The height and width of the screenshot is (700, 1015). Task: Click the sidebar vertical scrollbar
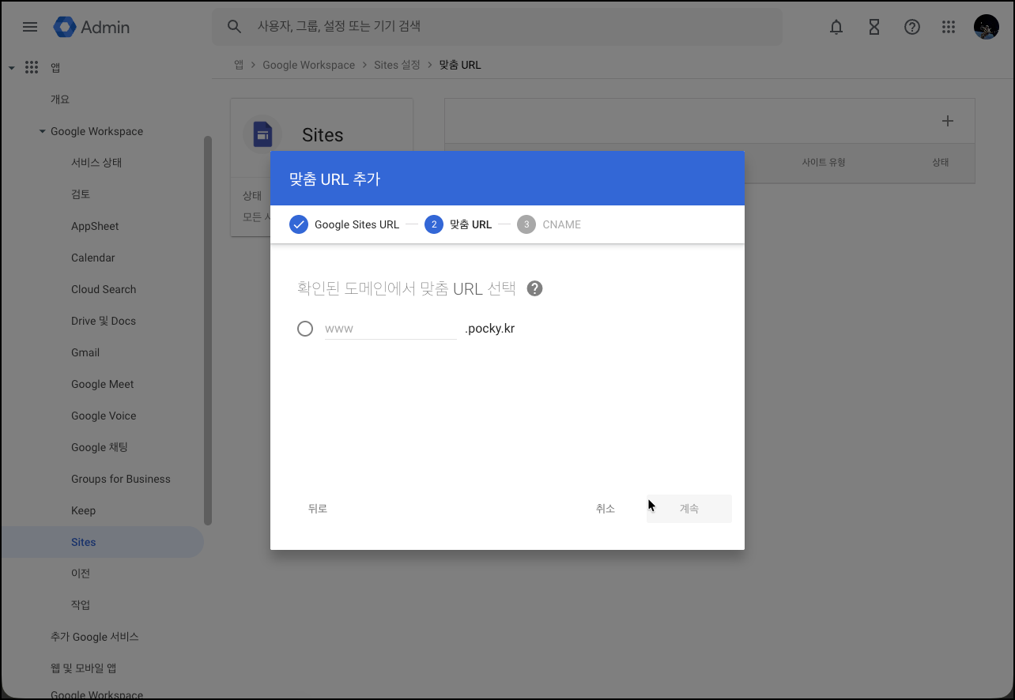208,330
